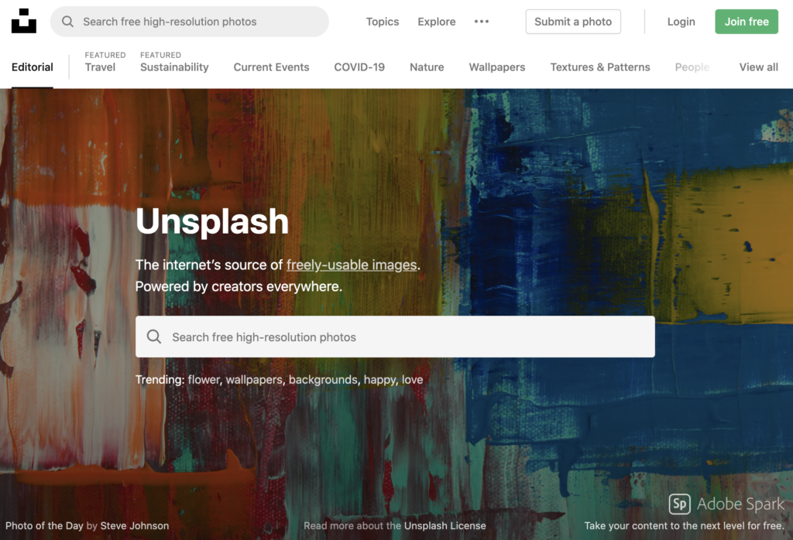Click the magnifier icon in top search bar

pyautogui.click(x=68, y=22)
